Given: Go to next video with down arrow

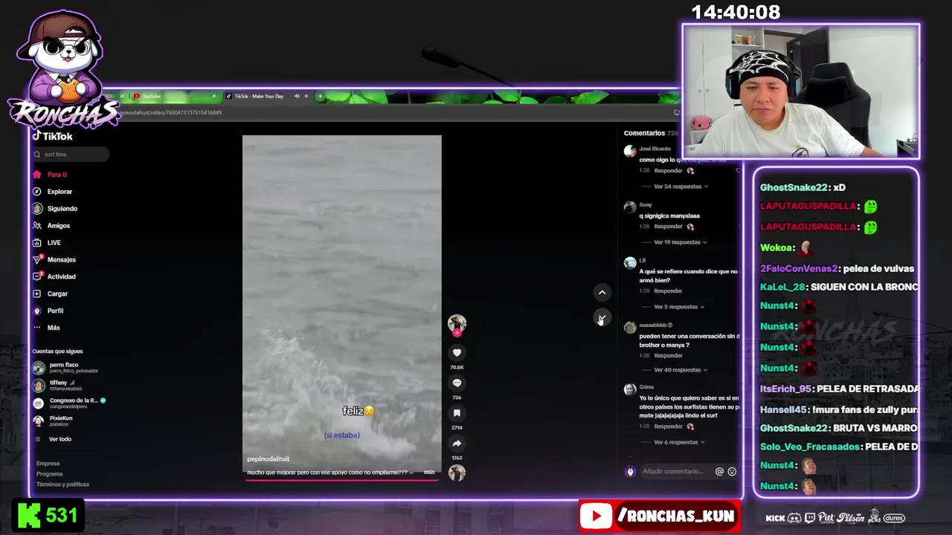Looking at the screenshot, I should [602, 318].
